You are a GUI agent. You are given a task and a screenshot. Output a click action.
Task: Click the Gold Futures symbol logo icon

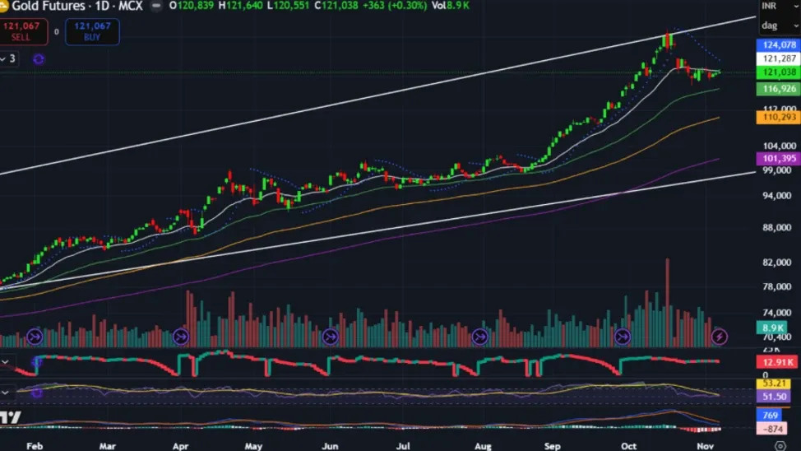coord(4,6)
